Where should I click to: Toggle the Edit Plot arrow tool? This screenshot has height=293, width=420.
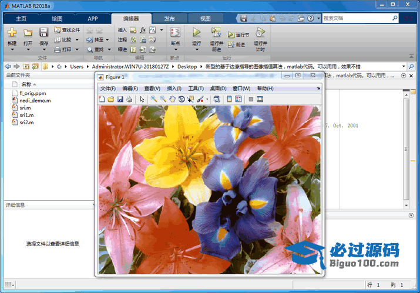tap(142, 100)
